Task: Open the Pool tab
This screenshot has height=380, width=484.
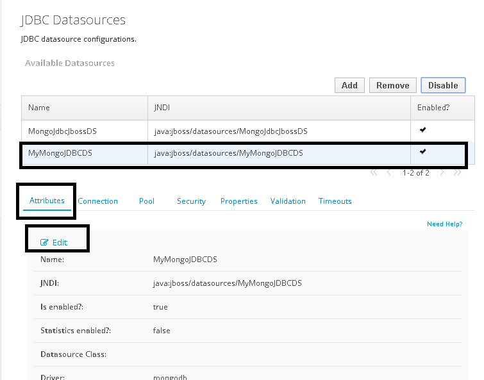Action: (147, 201)
